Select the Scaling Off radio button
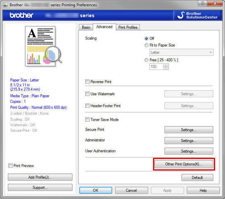Image resolution: width=225 pixels, height=199 pixels. (x=146, y=38)
